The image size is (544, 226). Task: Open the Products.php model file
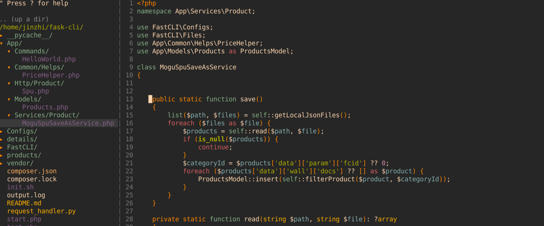(45, 107)
